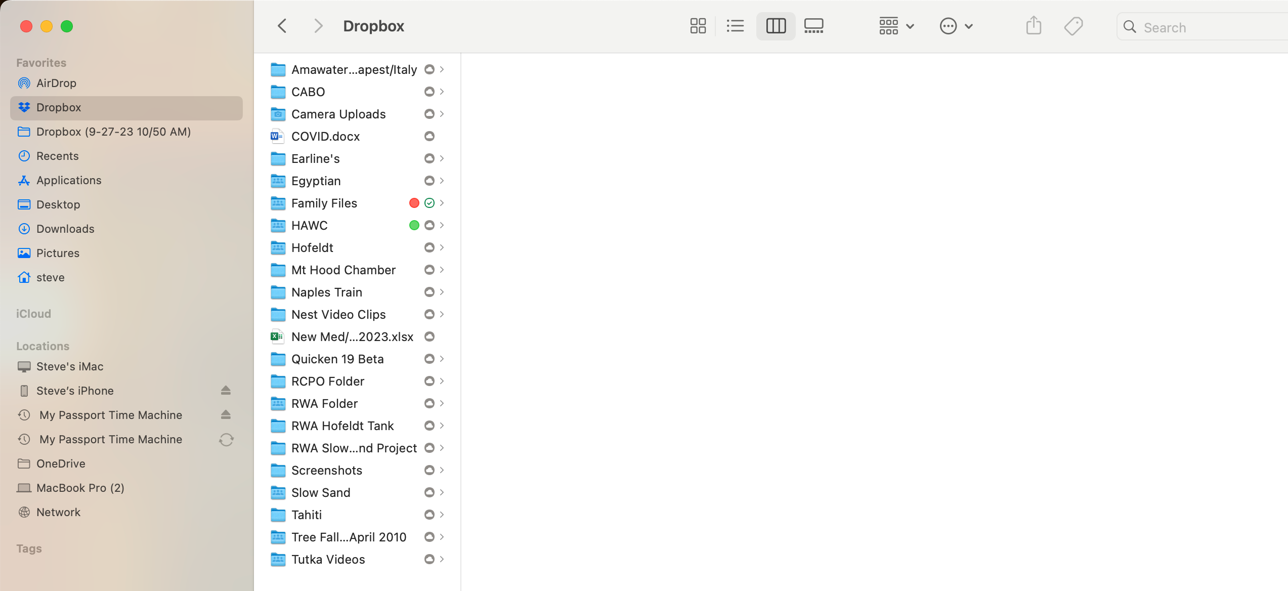Select the Amawater...apest/Italy folder
1288x591 pixels.
(357, 69)
